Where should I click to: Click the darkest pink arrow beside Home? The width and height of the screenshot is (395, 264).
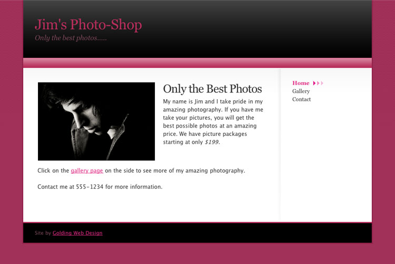pyautogui.click(x=314, y=83)
